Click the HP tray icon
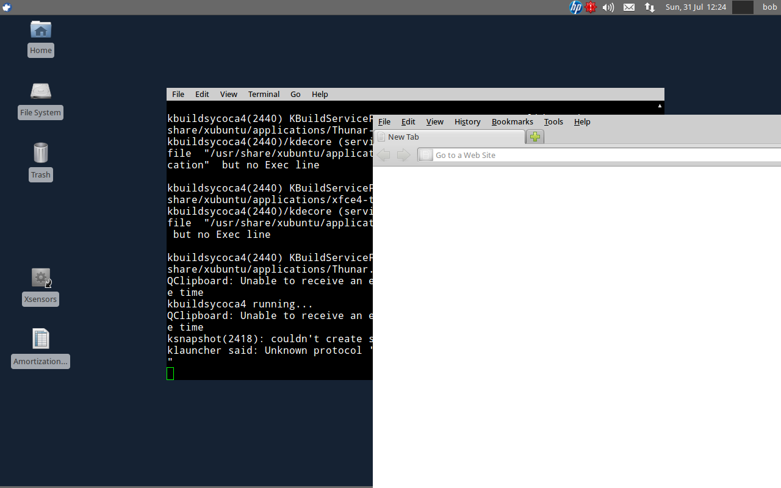 coord(575,7)
